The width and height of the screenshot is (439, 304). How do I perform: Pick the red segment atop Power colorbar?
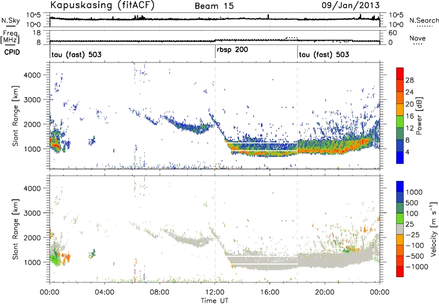[x=400, y=74]
